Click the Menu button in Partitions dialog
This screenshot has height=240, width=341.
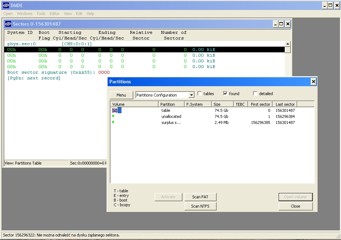coord(122,95)
